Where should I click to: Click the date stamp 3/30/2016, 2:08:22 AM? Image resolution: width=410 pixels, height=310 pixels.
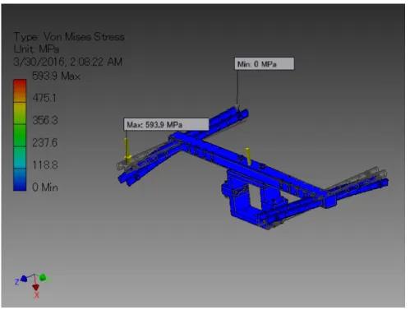67,62
